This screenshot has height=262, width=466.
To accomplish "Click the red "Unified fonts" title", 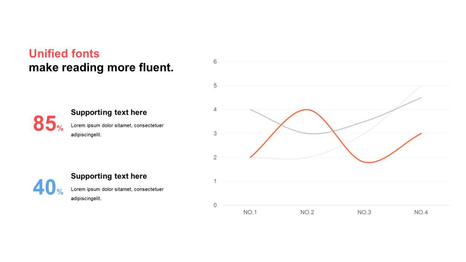I will point(64,54).
